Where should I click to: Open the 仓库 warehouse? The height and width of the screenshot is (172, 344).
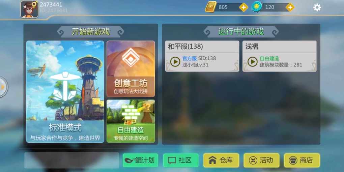[x=221, y=160]
